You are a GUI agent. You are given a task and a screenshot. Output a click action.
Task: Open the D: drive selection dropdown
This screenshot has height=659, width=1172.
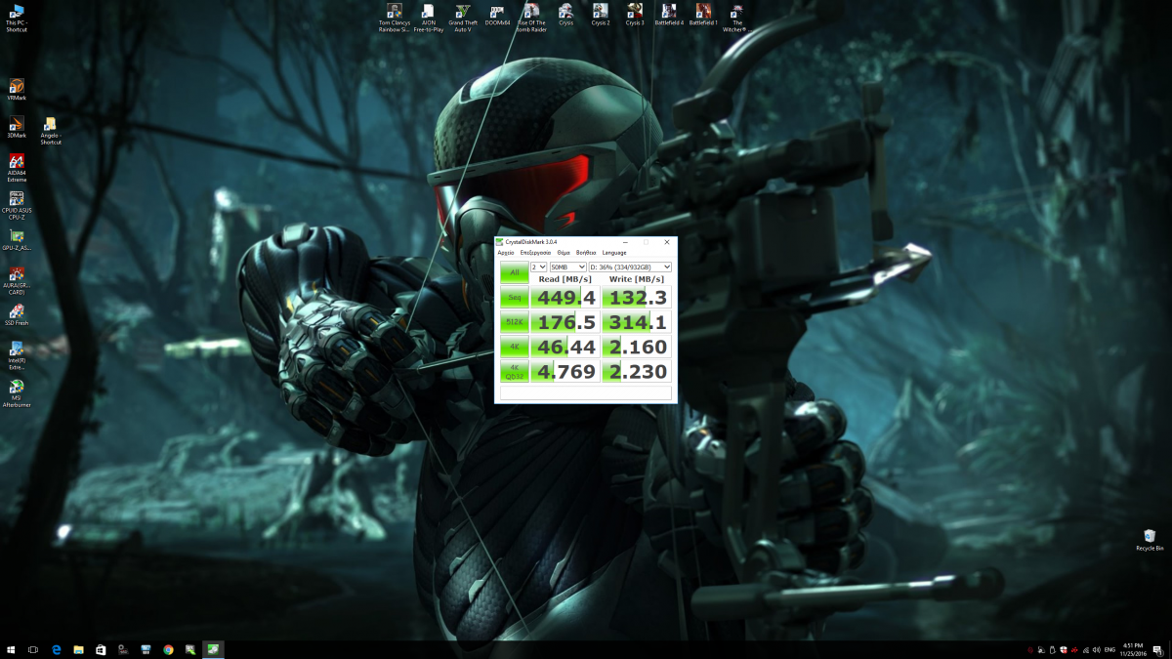(630, 267)
